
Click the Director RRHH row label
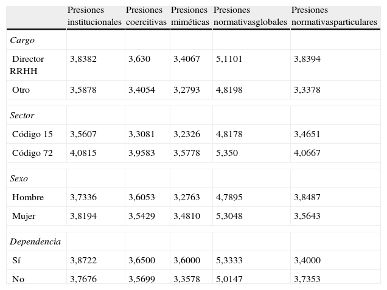pos(28,64)
